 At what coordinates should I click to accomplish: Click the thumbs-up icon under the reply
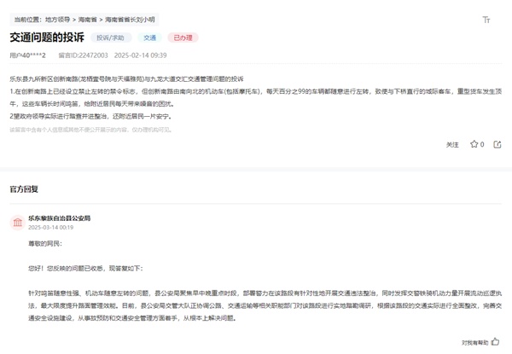(496, 341)
